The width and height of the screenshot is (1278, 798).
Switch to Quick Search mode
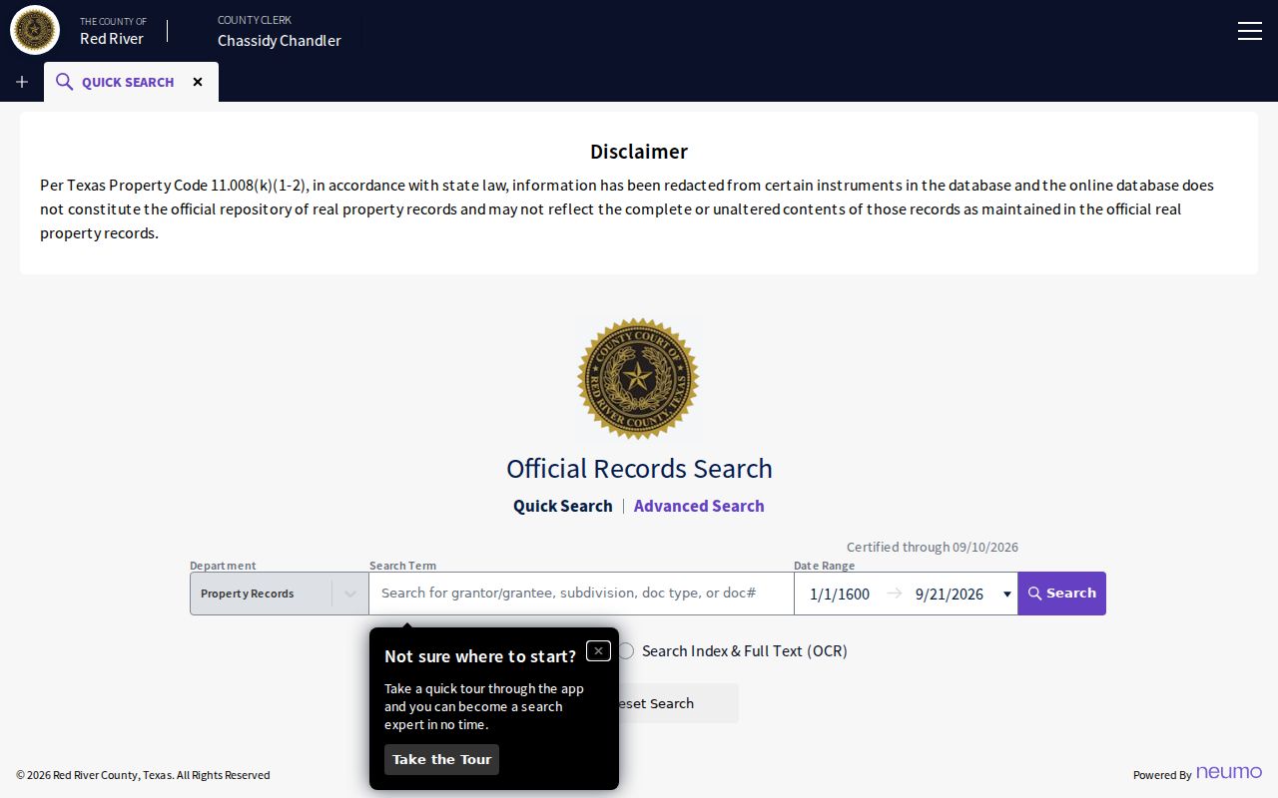[x=563, y=506]
